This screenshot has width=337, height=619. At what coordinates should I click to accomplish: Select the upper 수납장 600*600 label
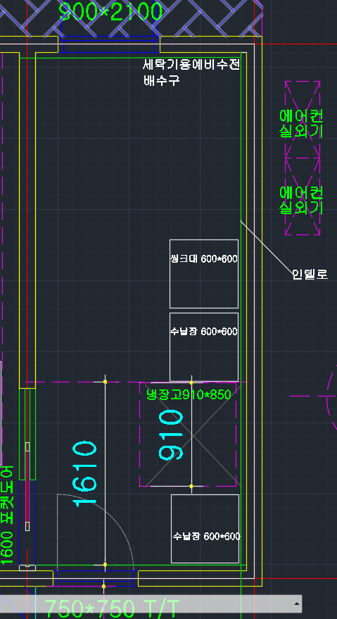pyautogui.click(x=203, y=331)
